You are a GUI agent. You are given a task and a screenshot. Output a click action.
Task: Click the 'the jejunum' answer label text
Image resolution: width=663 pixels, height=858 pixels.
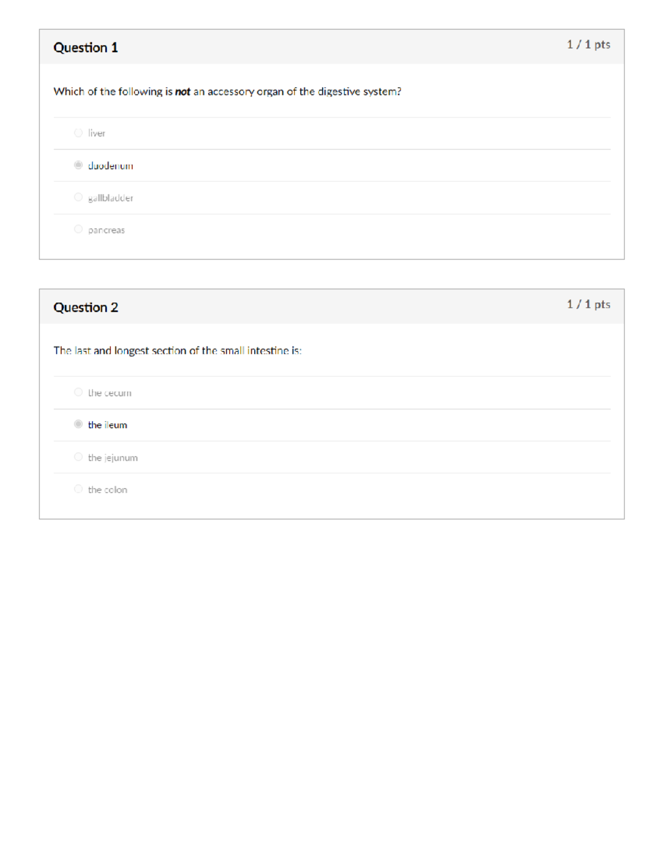click(113, 457)
